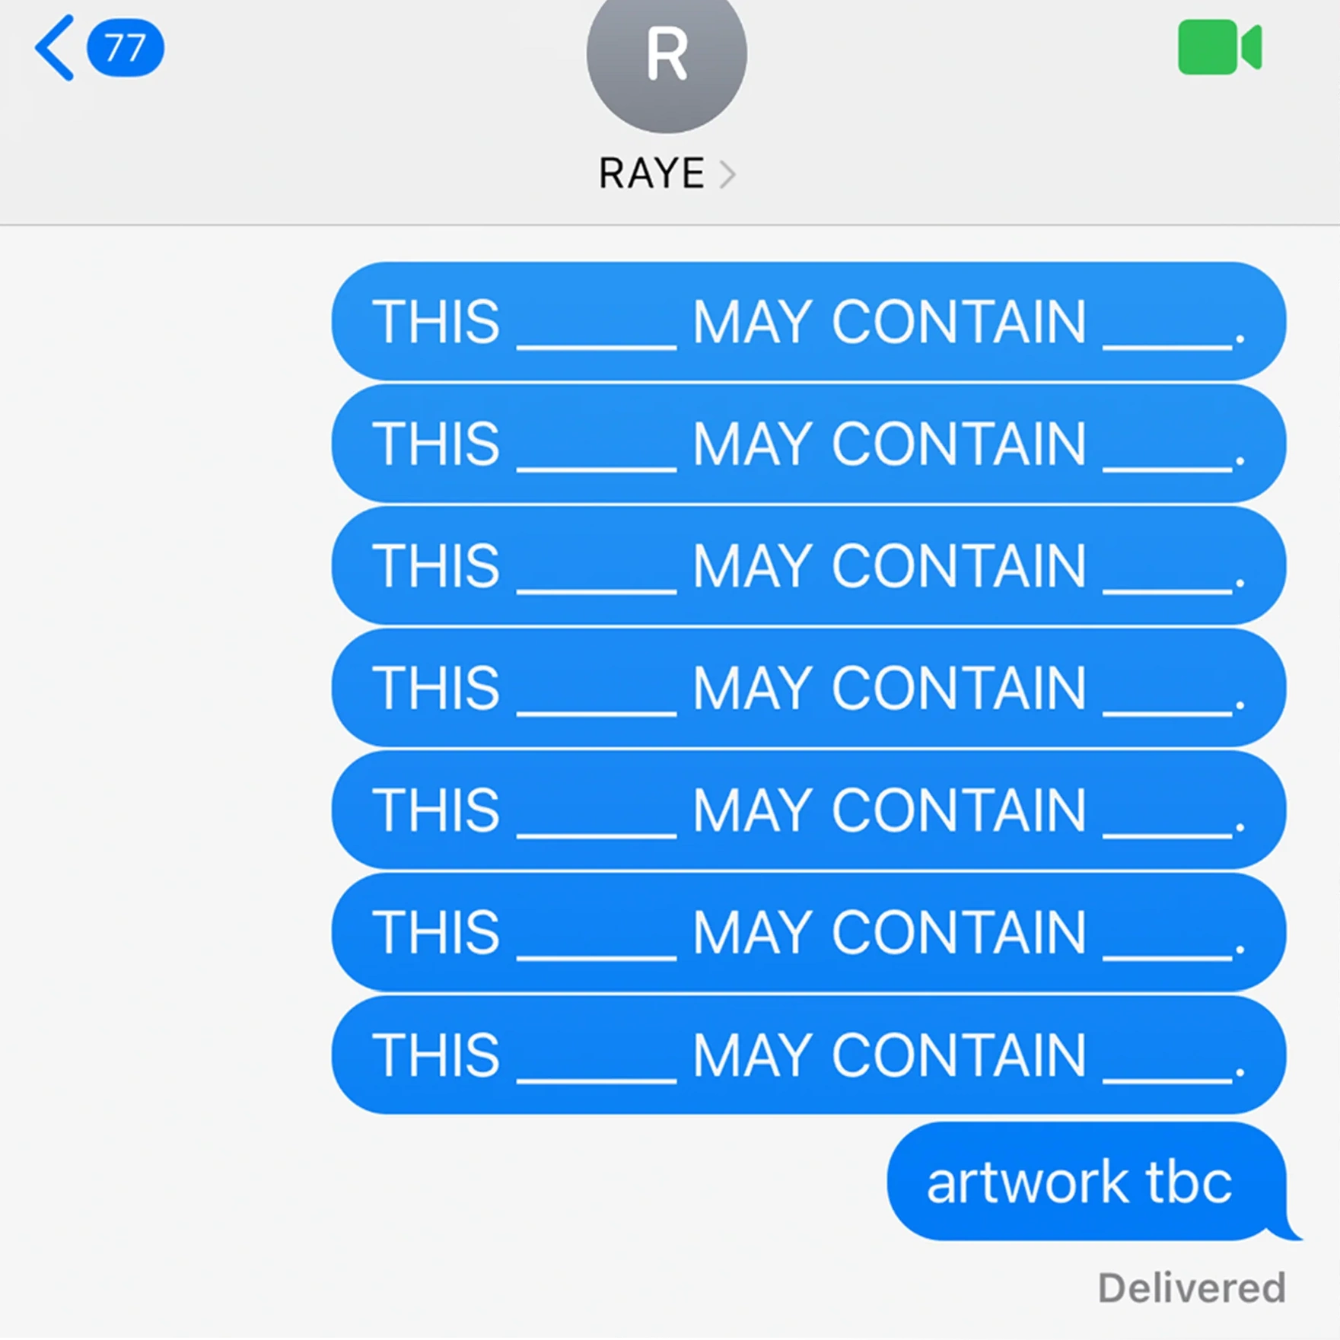Screen dimensions: 1340x1340
Task: Select the "artwork tbc" message bubble
Action: pos(1088,1182)
